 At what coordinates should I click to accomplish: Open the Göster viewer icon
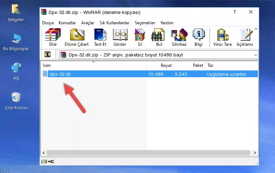(x=120, y=35)
